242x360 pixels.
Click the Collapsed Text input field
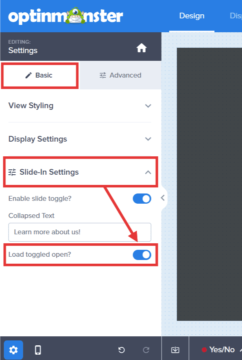click(80, 232)
